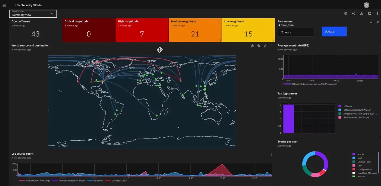Toggle DomainTools legend in Events per user
This screenshot has height=186, width=381.
coord(362,162)
